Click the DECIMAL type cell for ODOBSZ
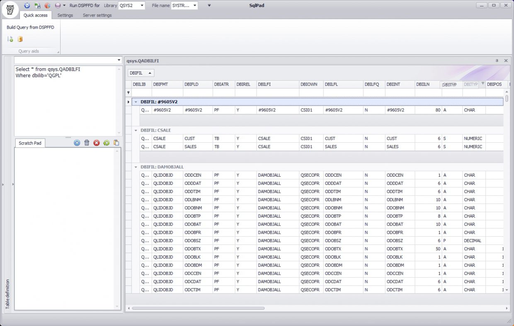The height and width of the screenshot is (326, 514). click(474, 241)
